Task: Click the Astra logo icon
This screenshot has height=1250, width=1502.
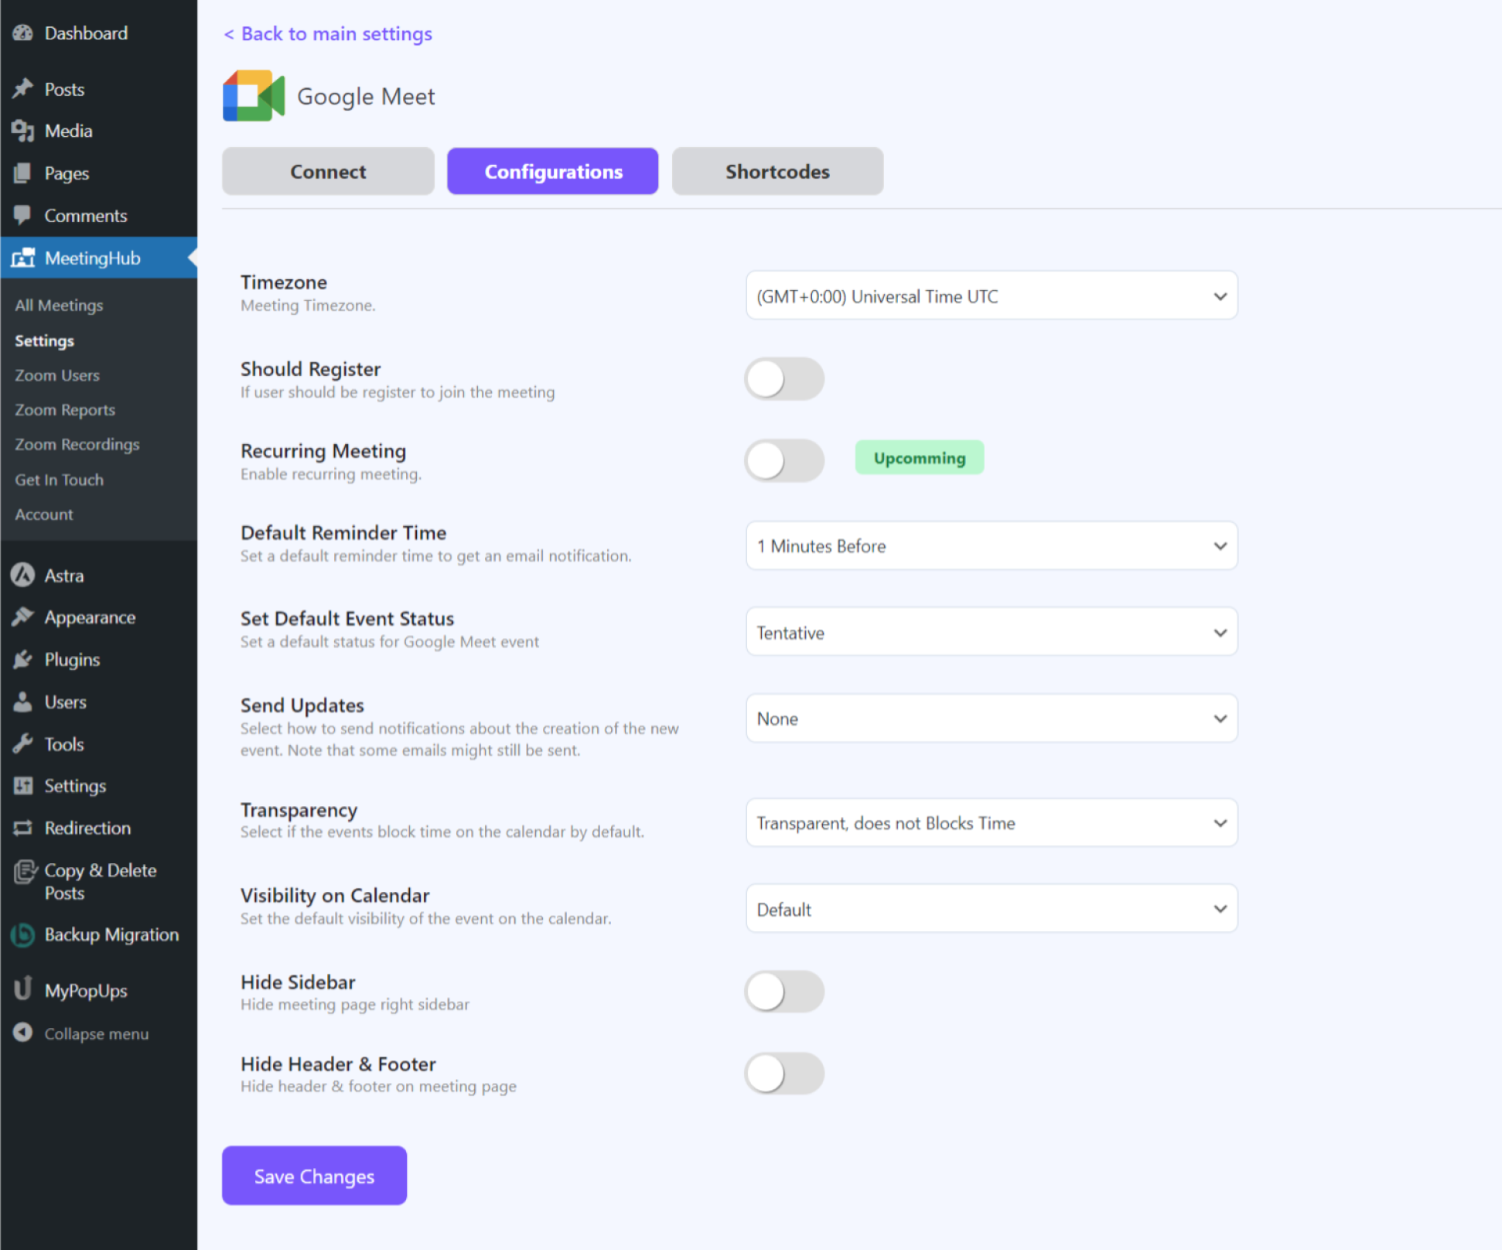Action: [23, 575]
